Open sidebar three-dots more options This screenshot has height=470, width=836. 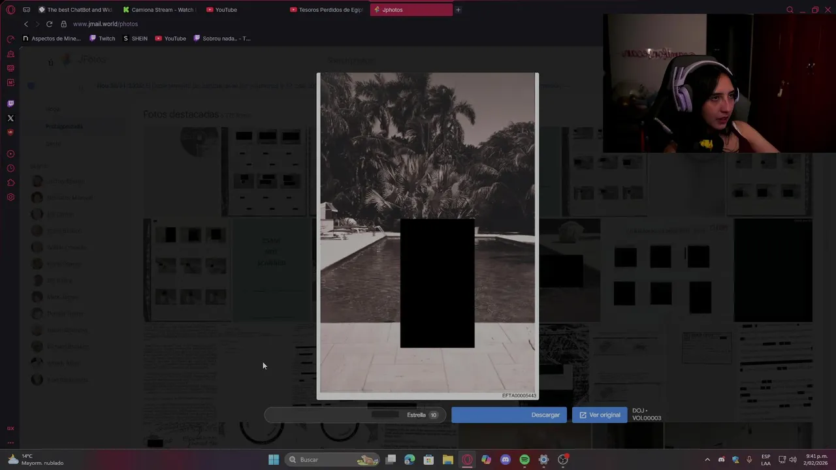[10, 442]
